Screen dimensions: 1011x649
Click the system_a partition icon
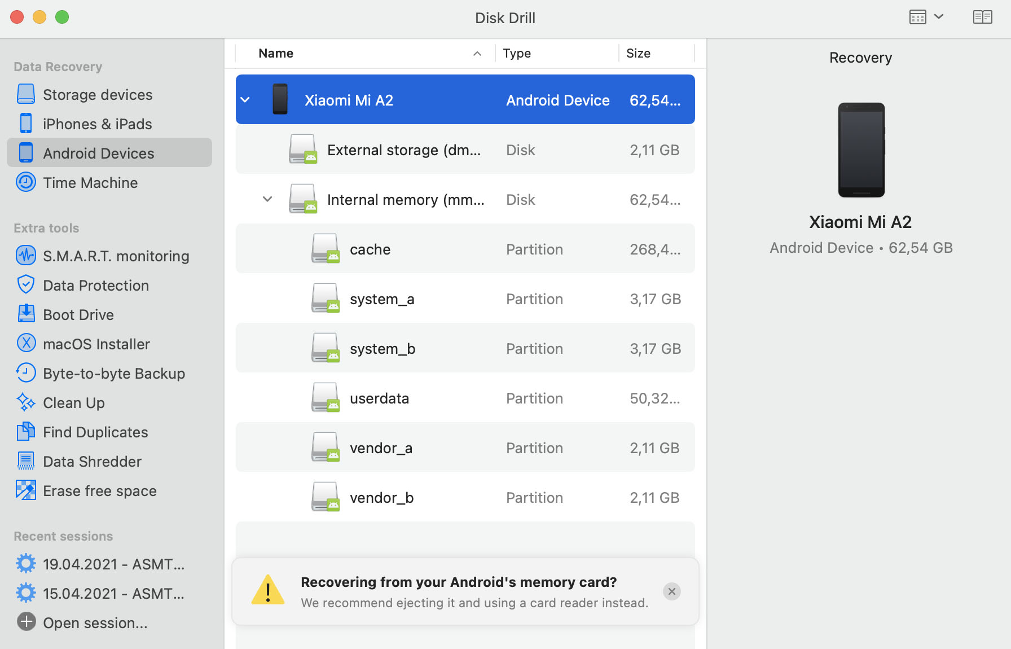tap(326, 298)
